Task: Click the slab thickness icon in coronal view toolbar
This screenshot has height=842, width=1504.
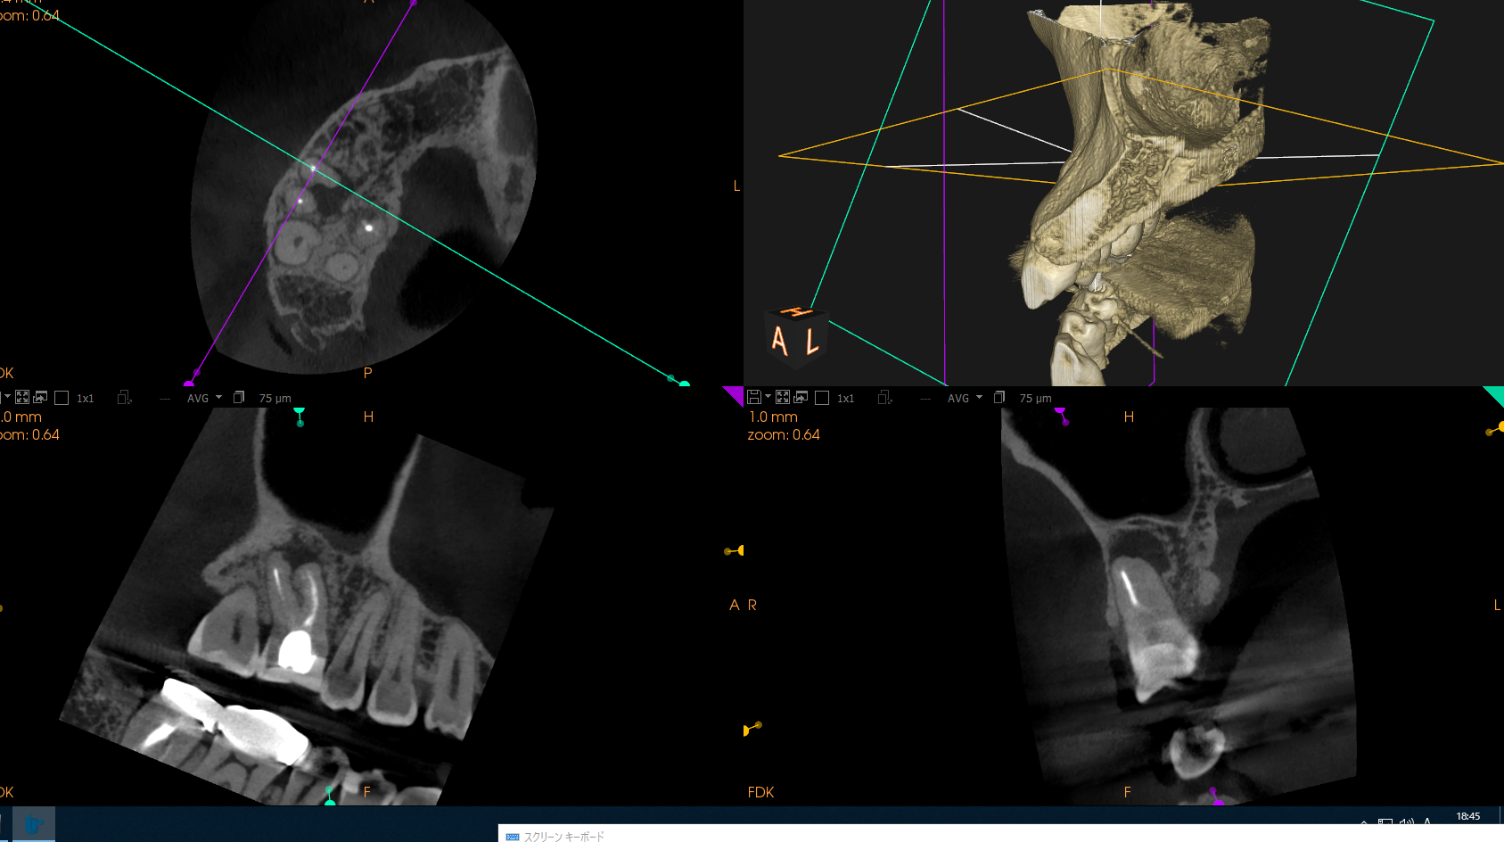Action: pyautogui.click(x=999, y=398)
